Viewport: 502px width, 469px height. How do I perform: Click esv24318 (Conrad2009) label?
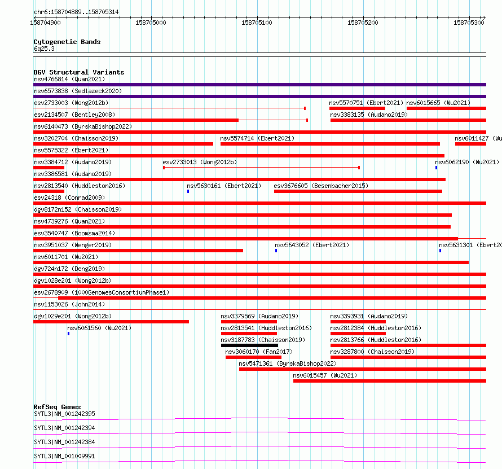(69, 198)
